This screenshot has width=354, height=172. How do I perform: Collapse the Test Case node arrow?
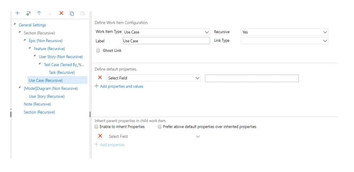tap(39, 63)
